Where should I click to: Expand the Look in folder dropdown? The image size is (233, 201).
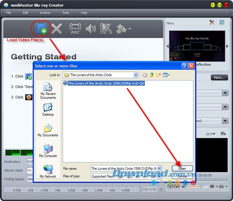tap(136, 75)
